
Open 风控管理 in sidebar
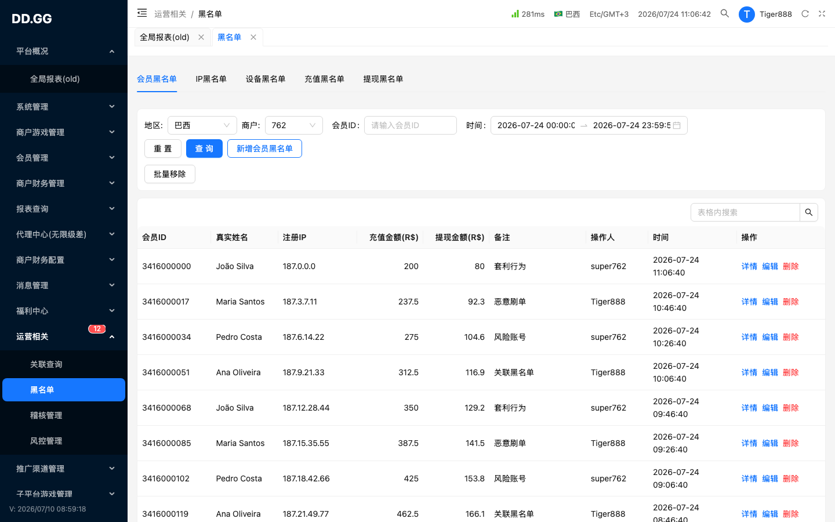pyautogui.click(x=64, y=441)
